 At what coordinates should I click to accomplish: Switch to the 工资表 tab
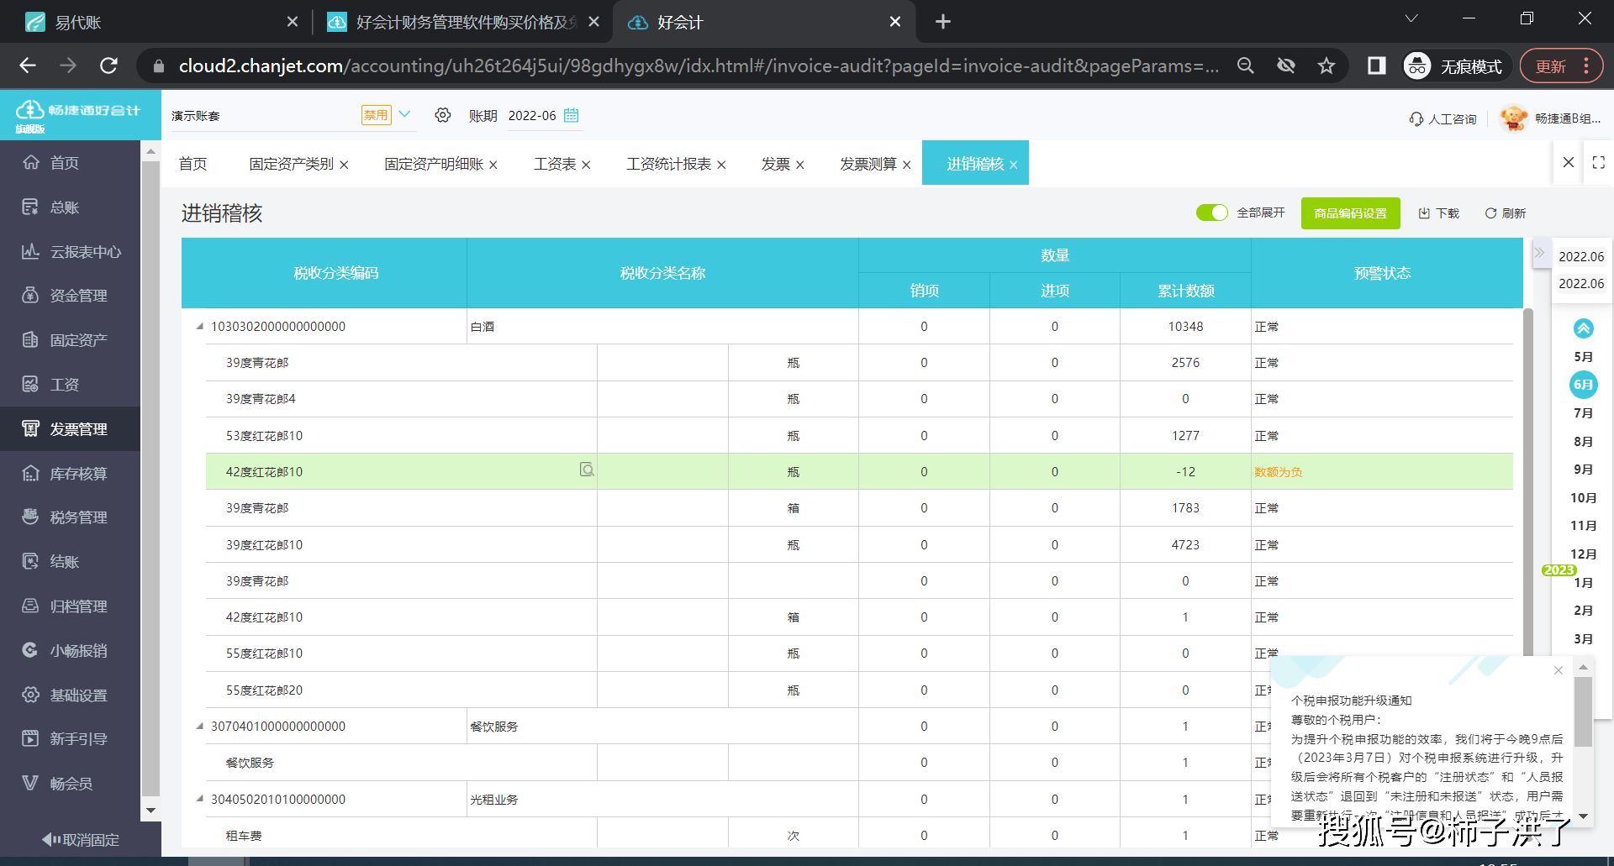point(555,164)
